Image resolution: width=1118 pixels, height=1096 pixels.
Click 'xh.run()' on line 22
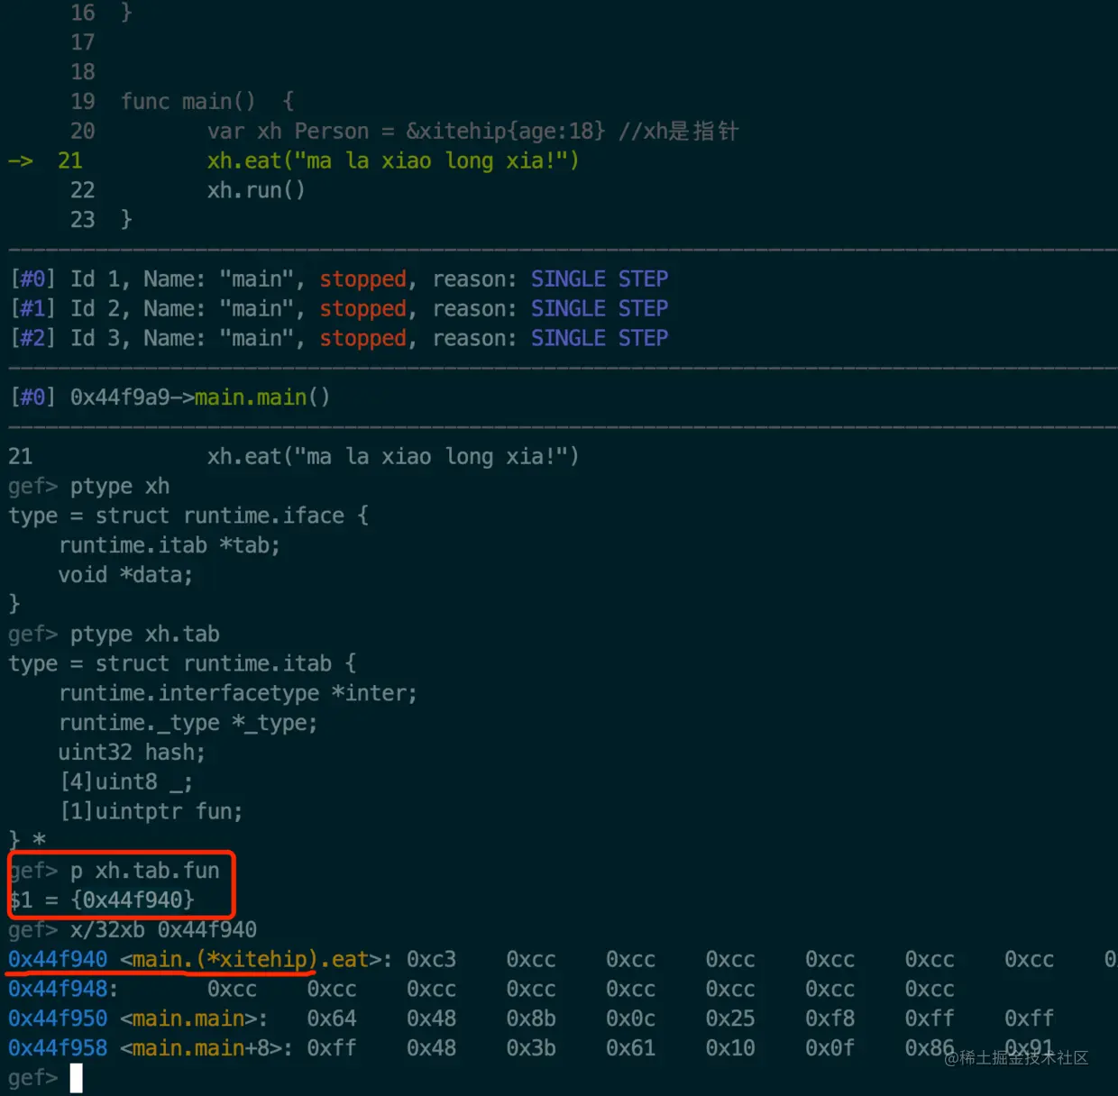[256, 190]
